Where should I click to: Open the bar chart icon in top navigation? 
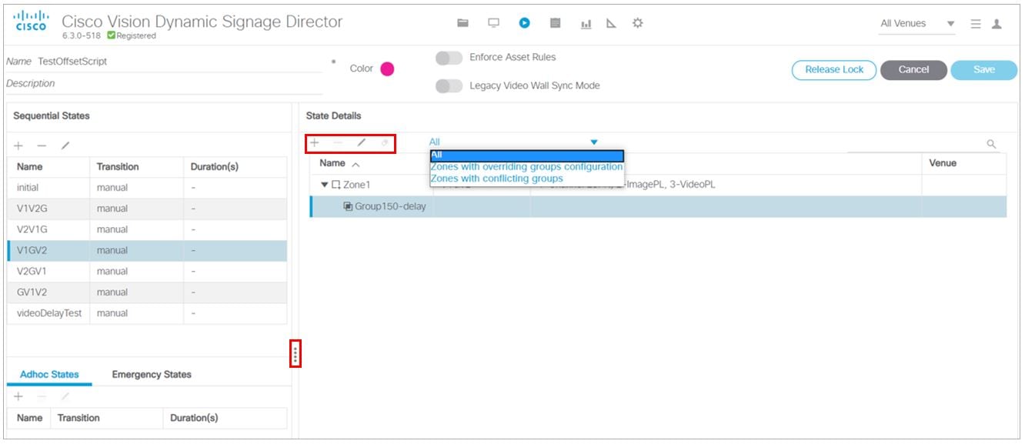(586, 24)
